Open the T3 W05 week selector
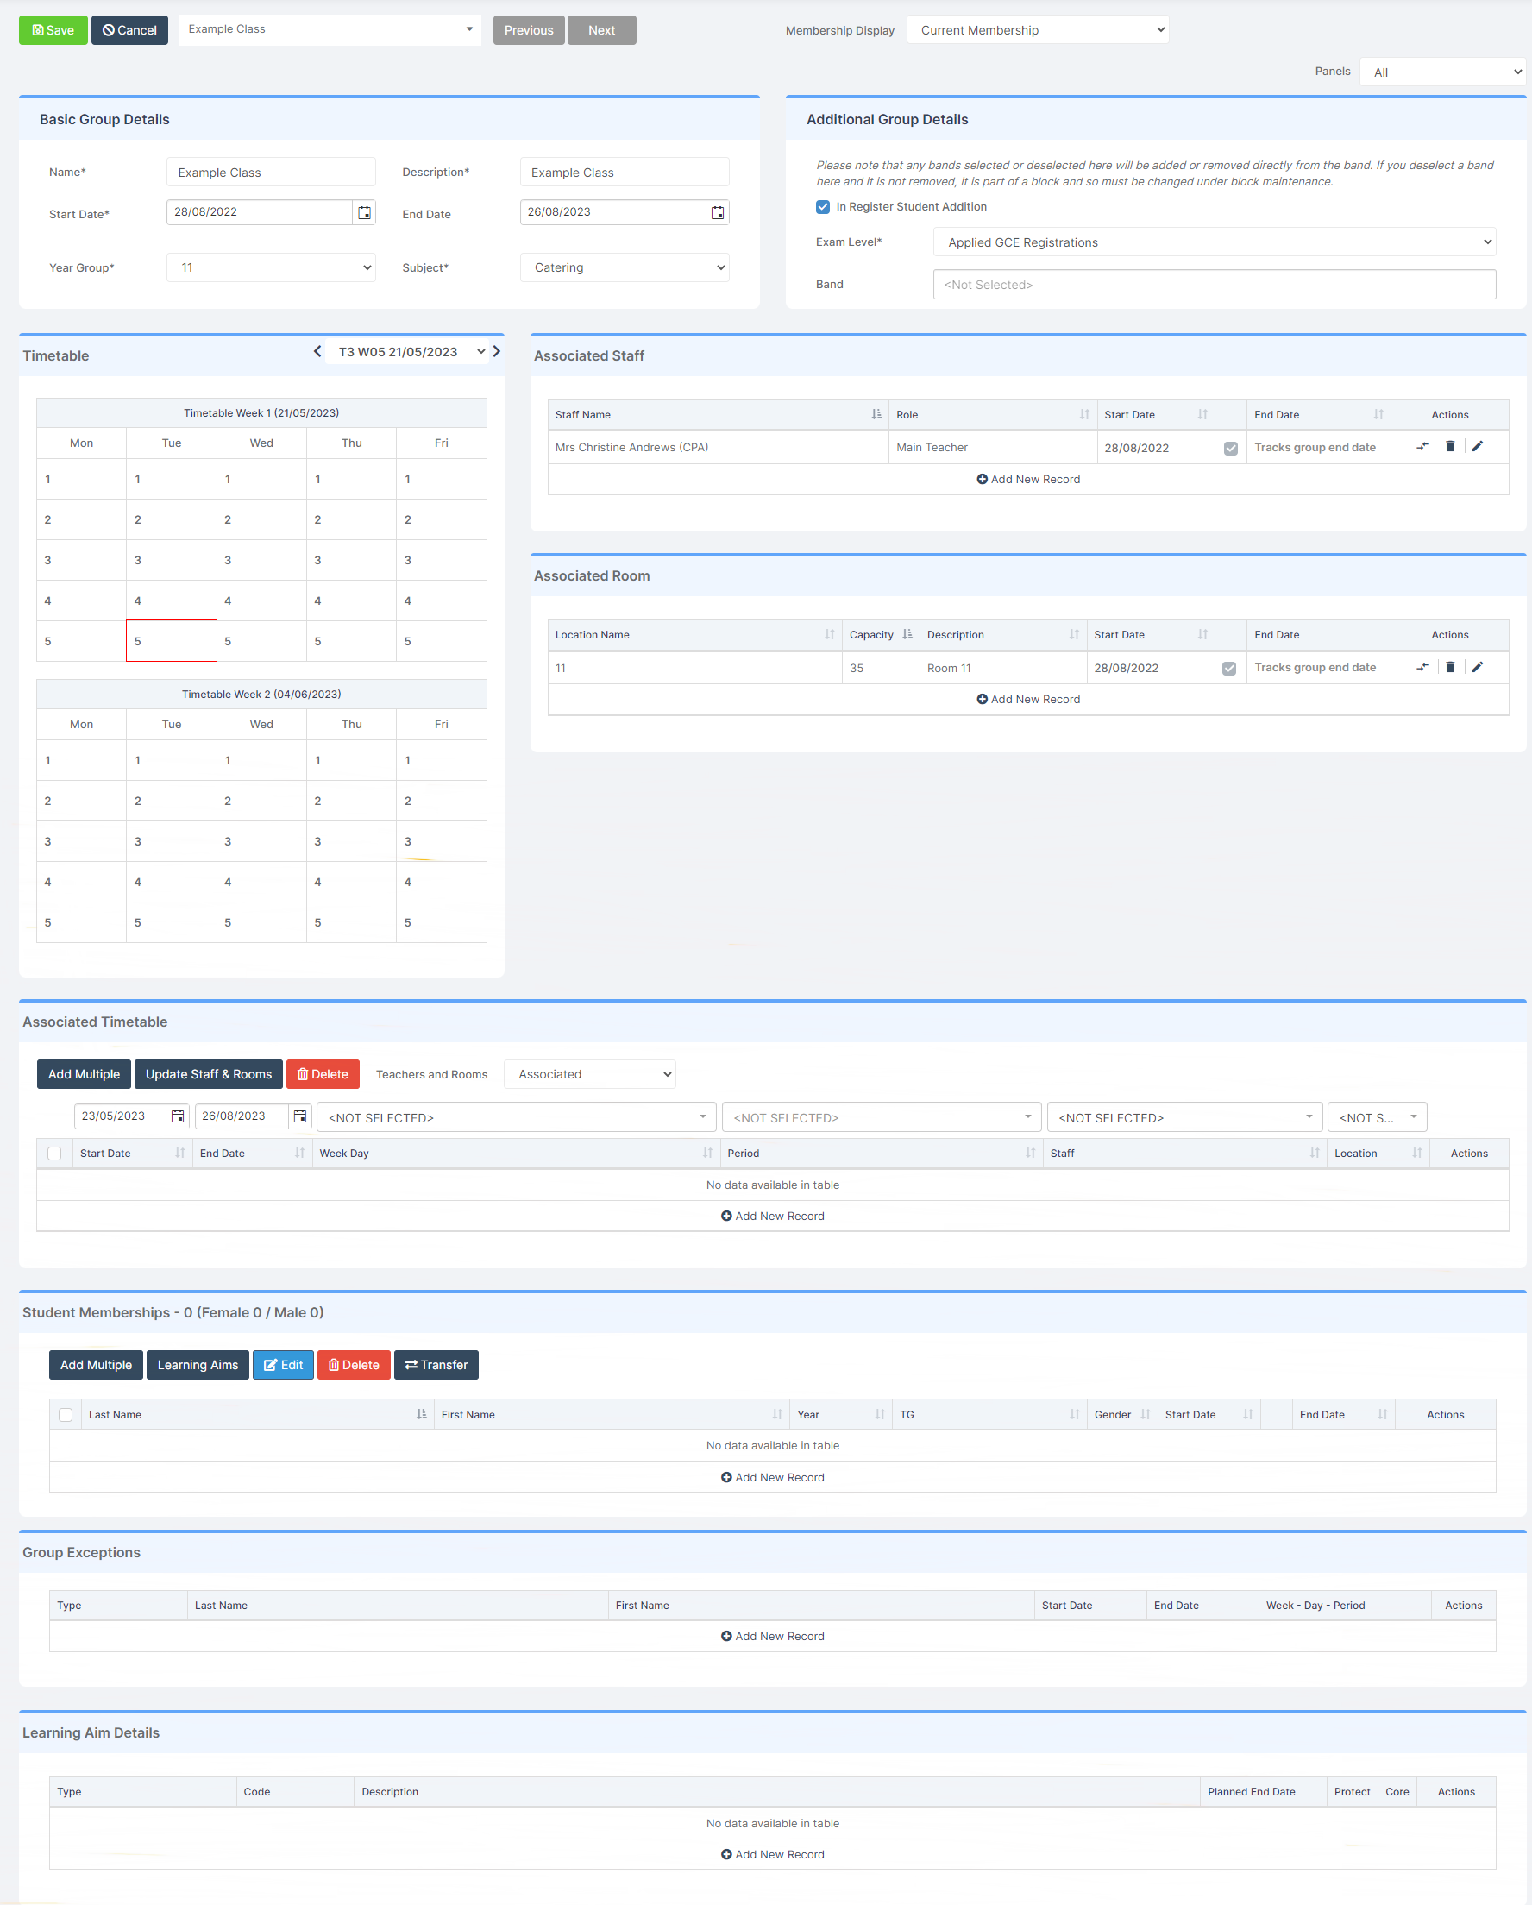The image size is (1532, 1905). [x=406, y=351]
